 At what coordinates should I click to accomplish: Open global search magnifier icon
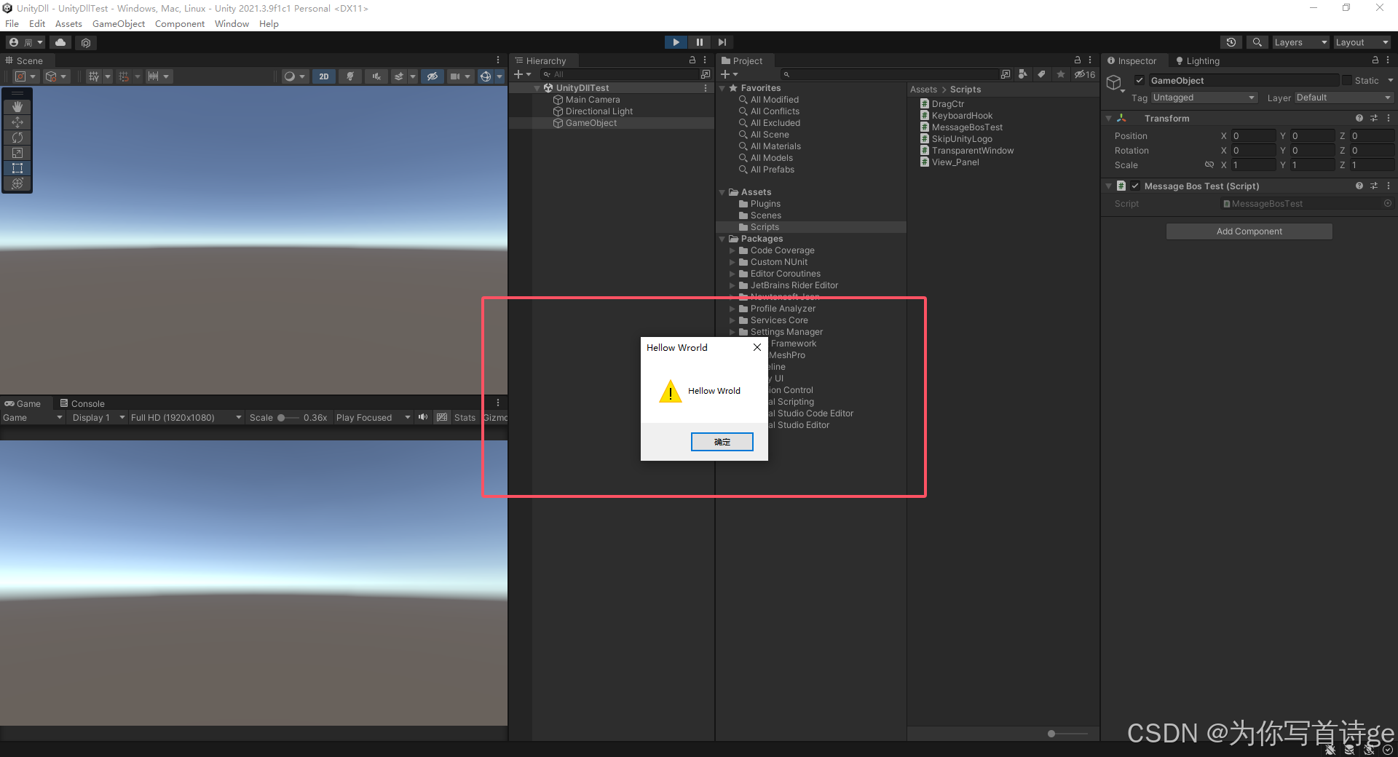pos(1257,42)
